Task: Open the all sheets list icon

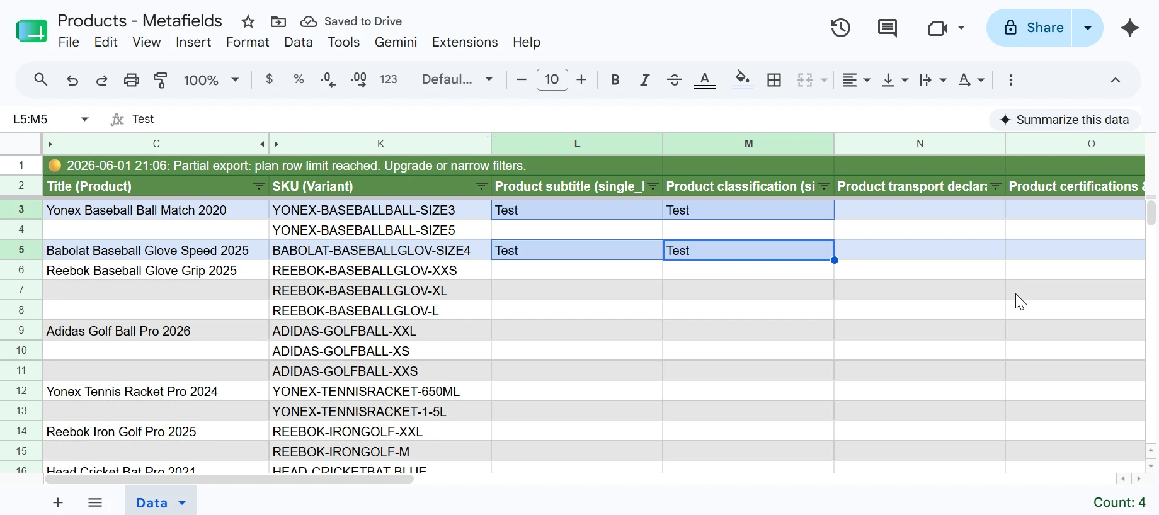Action: (95, 502)
